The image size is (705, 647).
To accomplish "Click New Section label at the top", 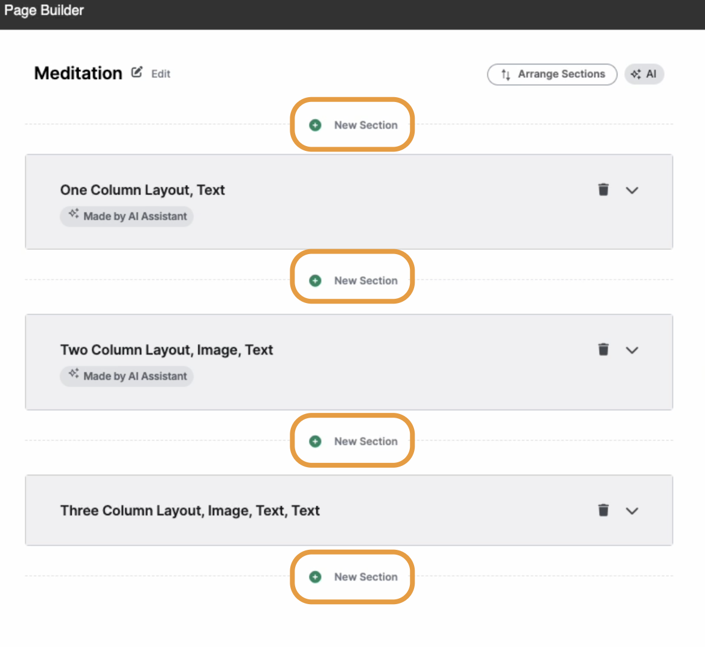I will click(x=366, y=125).
